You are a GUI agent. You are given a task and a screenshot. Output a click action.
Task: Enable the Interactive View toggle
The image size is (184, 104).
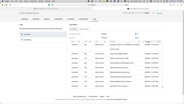(137, 34)
